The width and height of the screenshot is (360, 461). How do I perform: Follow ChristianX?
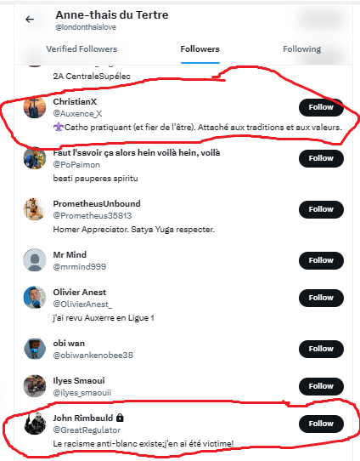click(x=321, y=107)
